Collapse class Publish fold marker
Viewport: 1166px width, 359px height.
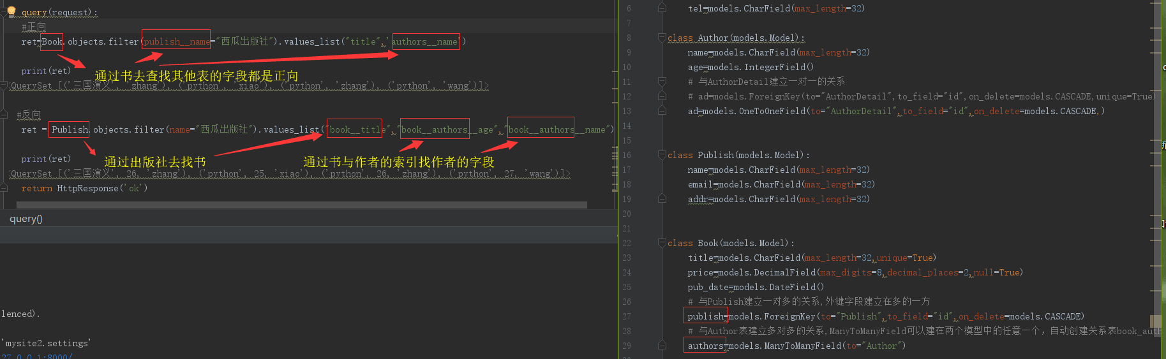click(662, 155)
